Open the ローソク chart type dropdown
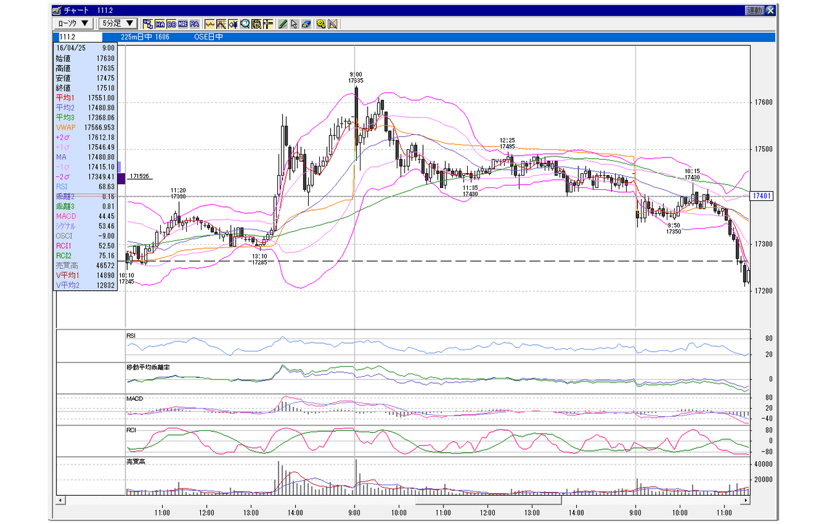 pos(74,24)
